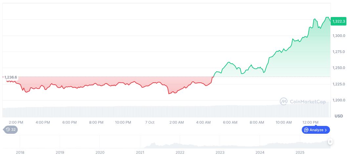Click the USD currency label
Image resolution: width=352 pixels, height=156 pixels.
(339, 116)
